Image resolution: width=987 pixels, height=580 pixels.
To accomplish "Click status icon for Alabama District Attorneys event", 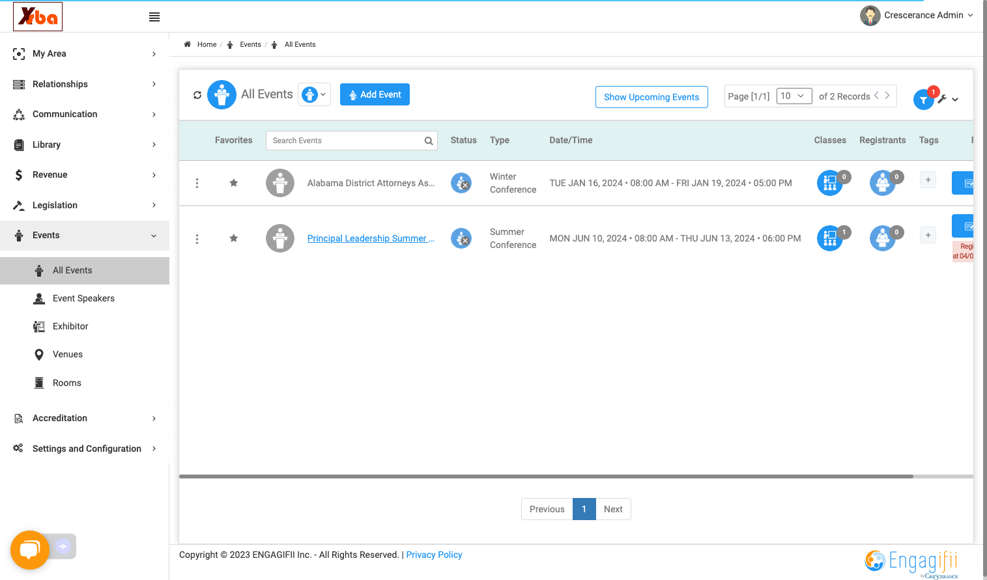I will pyautogui.click(x=461, y=183).
